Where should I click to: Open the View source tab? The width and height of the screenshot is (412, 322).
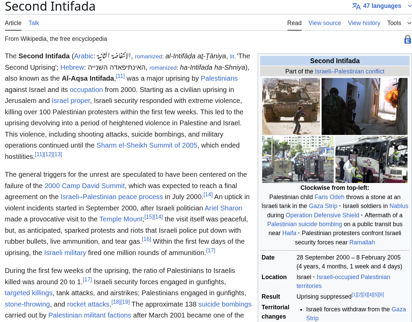pyautogui.click(x=324, y=23)
